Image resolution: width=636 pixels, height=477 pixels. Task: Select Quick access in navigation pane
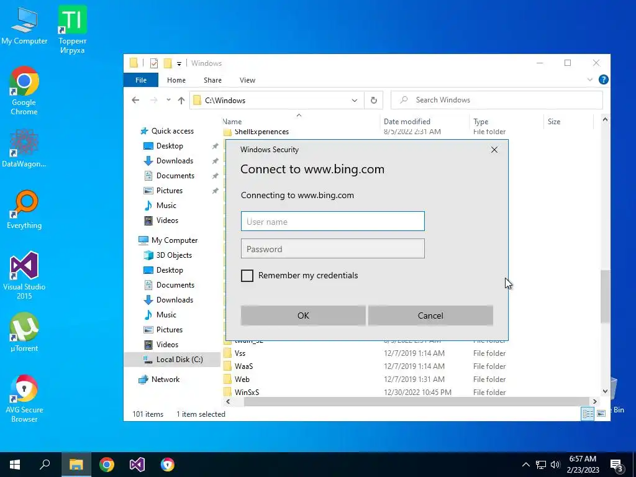173,130
